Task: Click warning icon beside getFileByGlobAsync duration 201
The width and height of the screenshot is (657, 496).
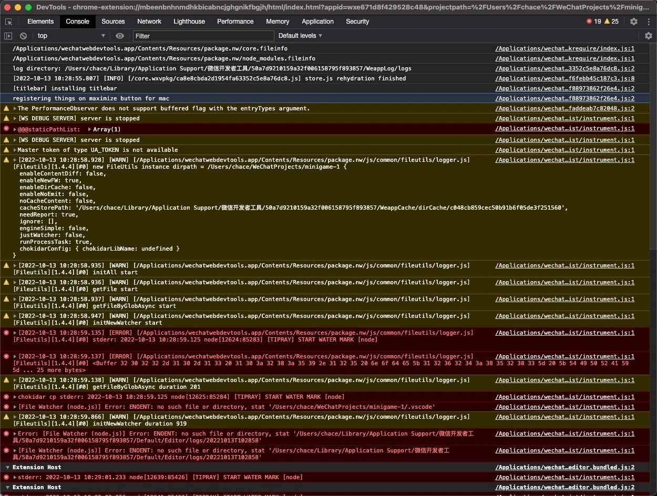Action: coord(6,380)
